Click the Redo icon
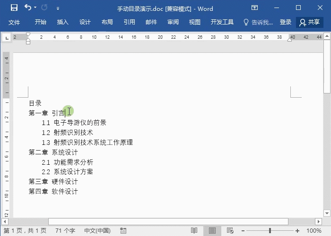The height and width of the screenshot is (236, 331). tap(44, 8)
